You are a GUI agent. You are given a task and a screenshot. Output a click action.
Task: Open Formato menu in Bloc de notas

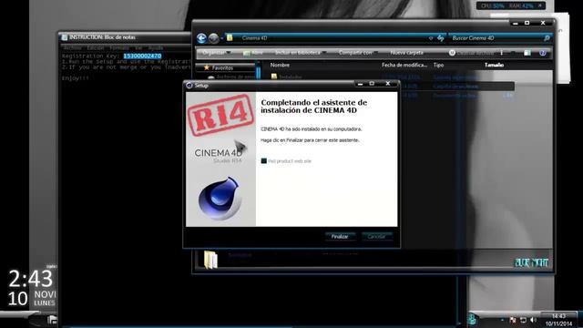tap(119, 48)
